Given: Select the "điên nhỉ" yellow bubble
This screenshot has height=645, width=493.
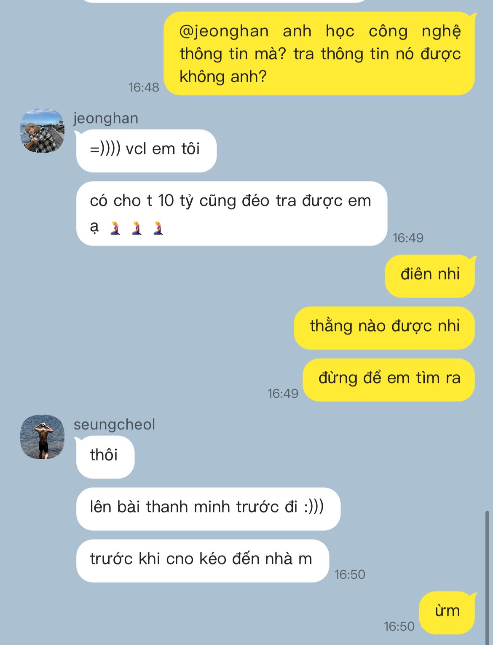Looking at the screenshot, I should click(430, 276).
